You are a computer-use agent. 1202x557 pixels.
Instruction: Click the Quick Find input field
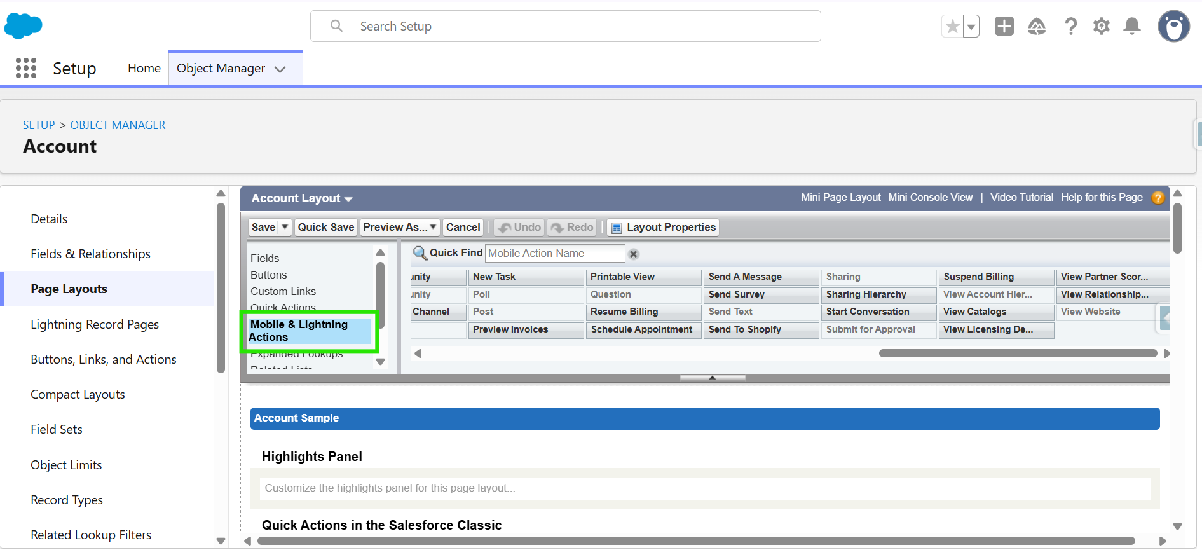555,253
